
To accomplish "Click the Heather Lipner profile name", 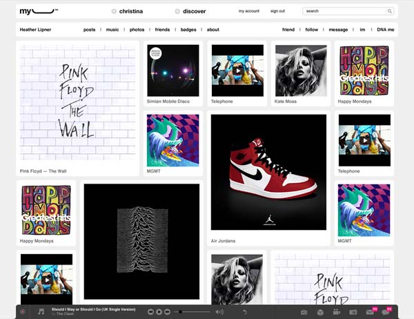I will click(x=35, y=30).
